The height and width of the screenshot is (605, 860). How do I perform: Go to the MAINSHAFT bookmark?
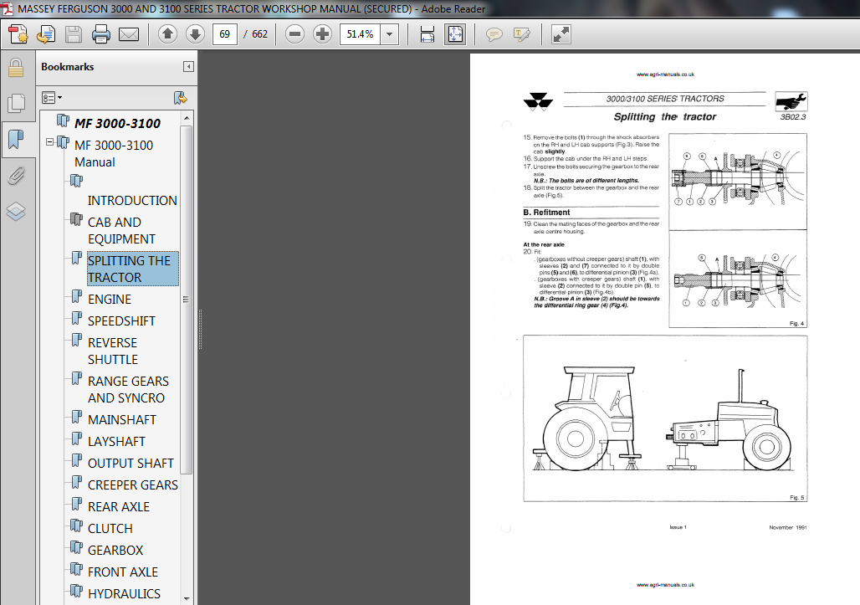[x=122, y=419]
